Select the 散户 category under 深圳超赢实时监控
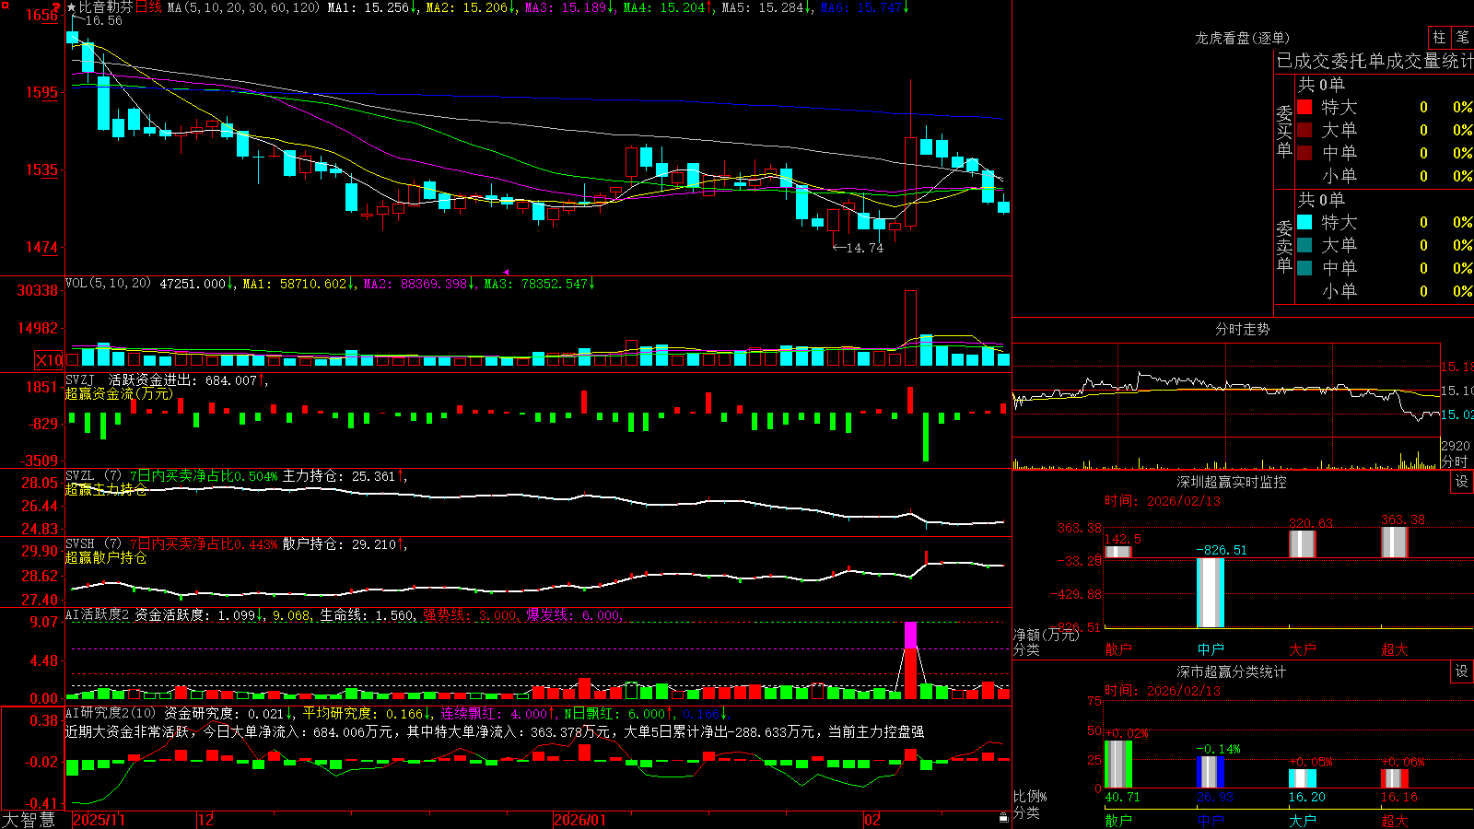 pos(1118,649)
